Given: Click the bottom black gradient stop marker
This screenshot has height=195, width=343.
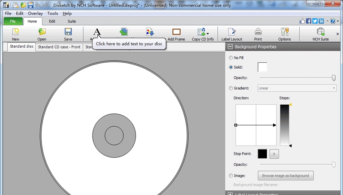Looking at the screenshot, I should tap(291, 146).
